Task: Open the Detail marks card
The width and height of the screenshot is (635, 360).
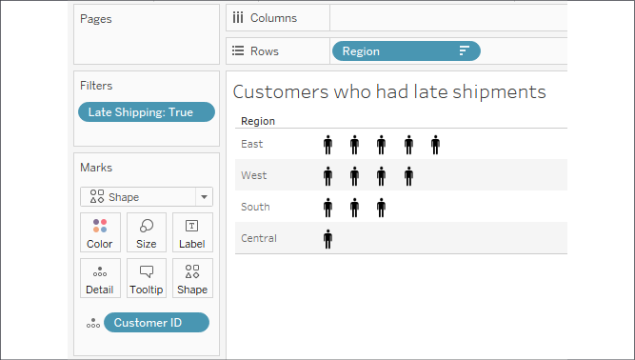Action: [100, 279]
